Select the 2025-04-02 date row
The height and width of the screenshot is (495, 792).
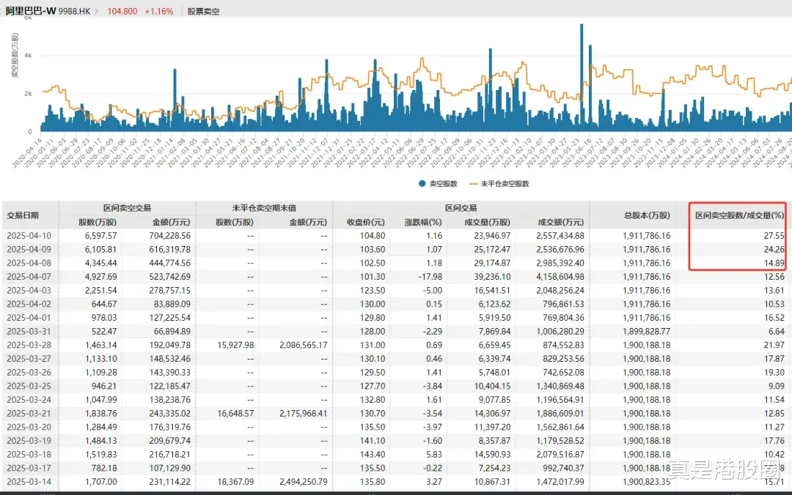click(30, 304)
